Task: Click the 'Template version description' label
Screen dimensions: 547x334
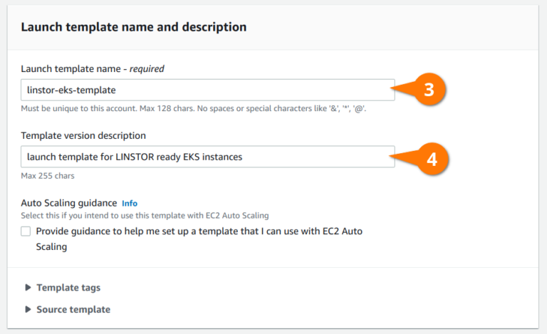Action: tap(83, 135)
